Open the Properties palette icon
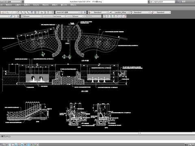Viewport: 195px width, 146px height. point(32,12)
